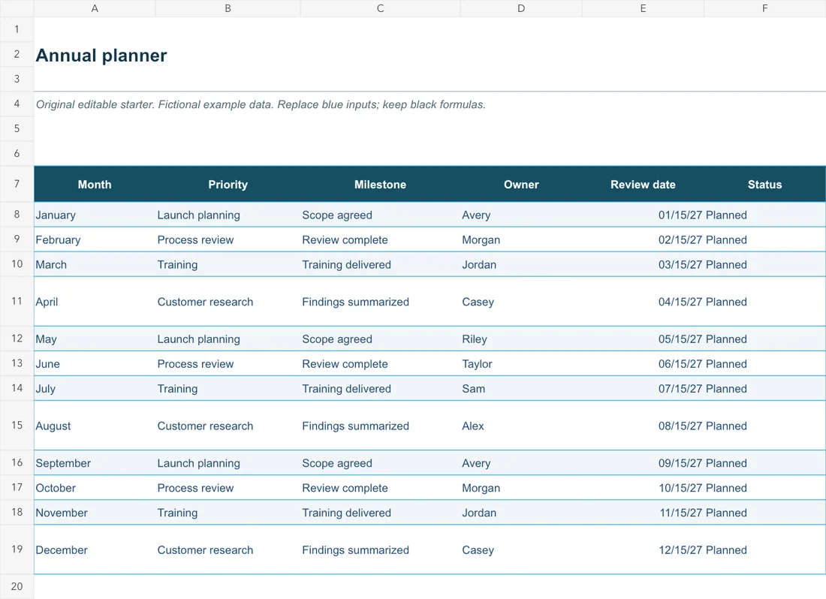
Task: Select the column A header
Action: tap(95, 8)
